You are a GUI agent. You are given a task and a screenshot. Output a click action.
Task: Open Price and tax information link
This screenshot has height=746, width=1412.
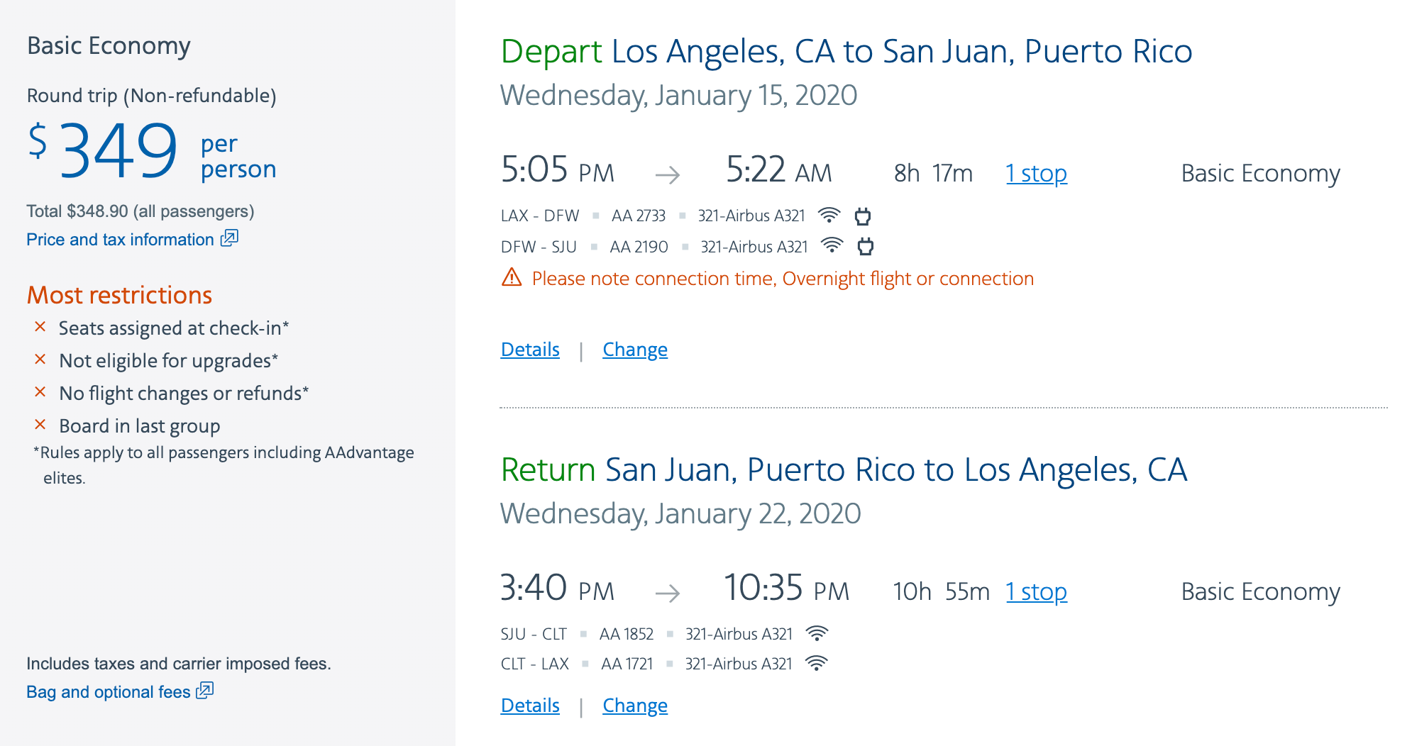coord(120,240)
